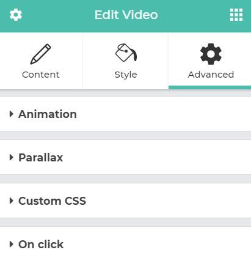Click the paint bucket Style icon
This screenshot has height=258, width=251.
point(126,53)
